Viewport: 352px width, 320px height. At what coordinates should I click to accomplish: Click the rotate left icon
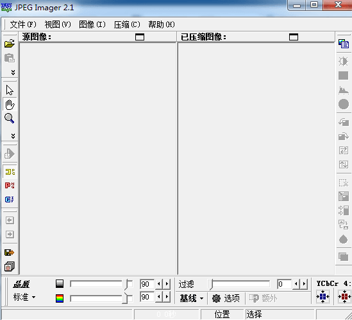pyautogui.click(x=344, y=122)
